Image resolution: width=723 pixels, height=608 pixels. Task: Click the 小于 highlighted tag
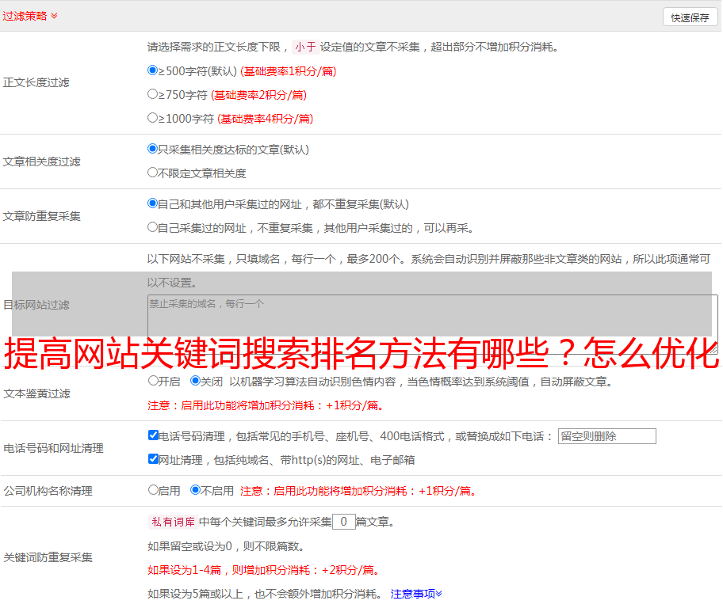pos(305,47)
